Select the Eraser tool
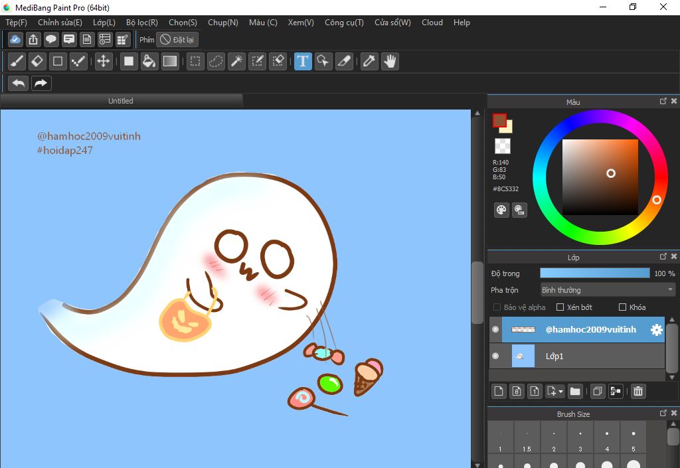This screenshot has height=468, width=680. (37, 61)
